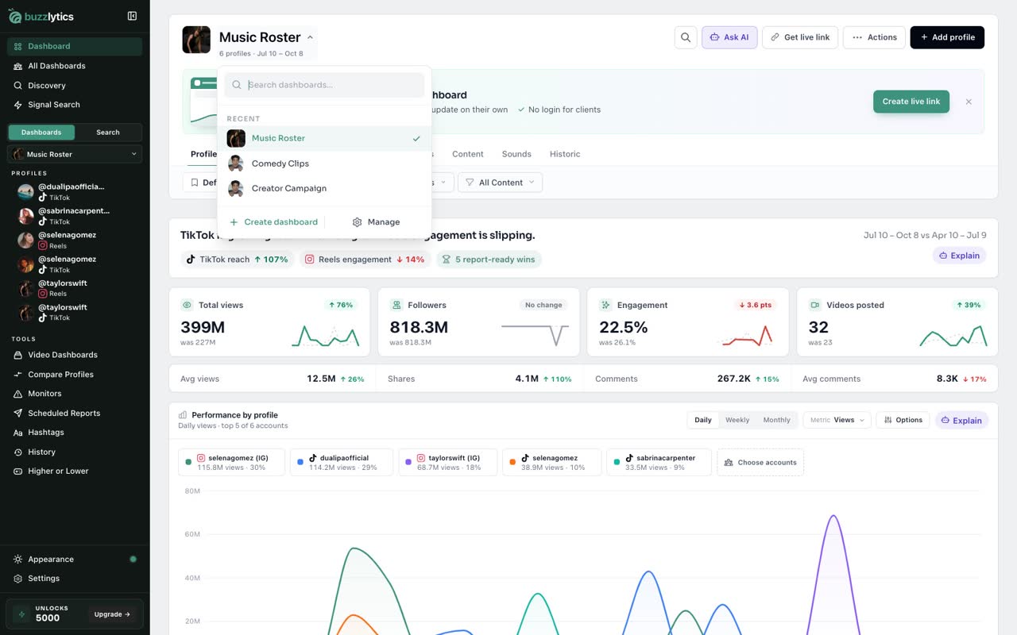The width and height of the screenshot is (1017, 635).
Task: Open the Content tab
Action: (x=468, y=154)
